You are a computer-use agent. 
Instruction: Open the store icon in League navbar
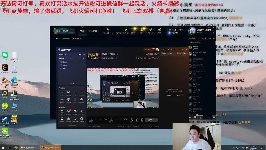point(160,30)
